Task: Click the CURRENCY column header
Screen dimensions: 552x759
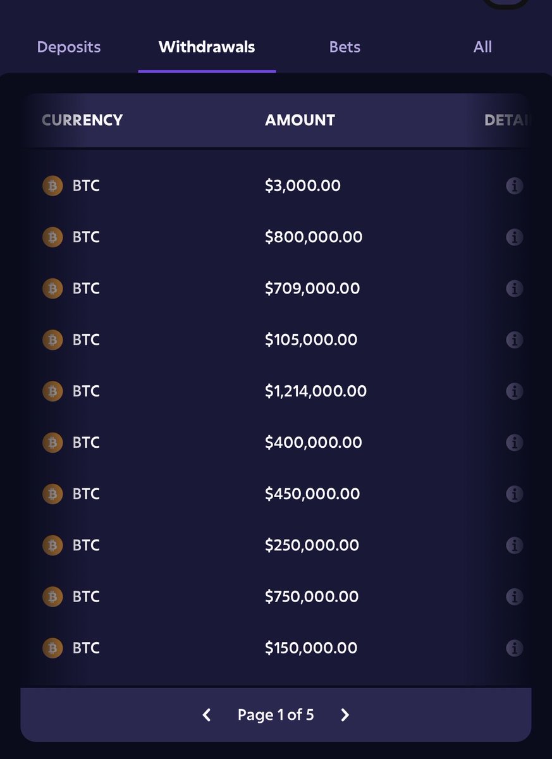Action: tap(82, 120)
